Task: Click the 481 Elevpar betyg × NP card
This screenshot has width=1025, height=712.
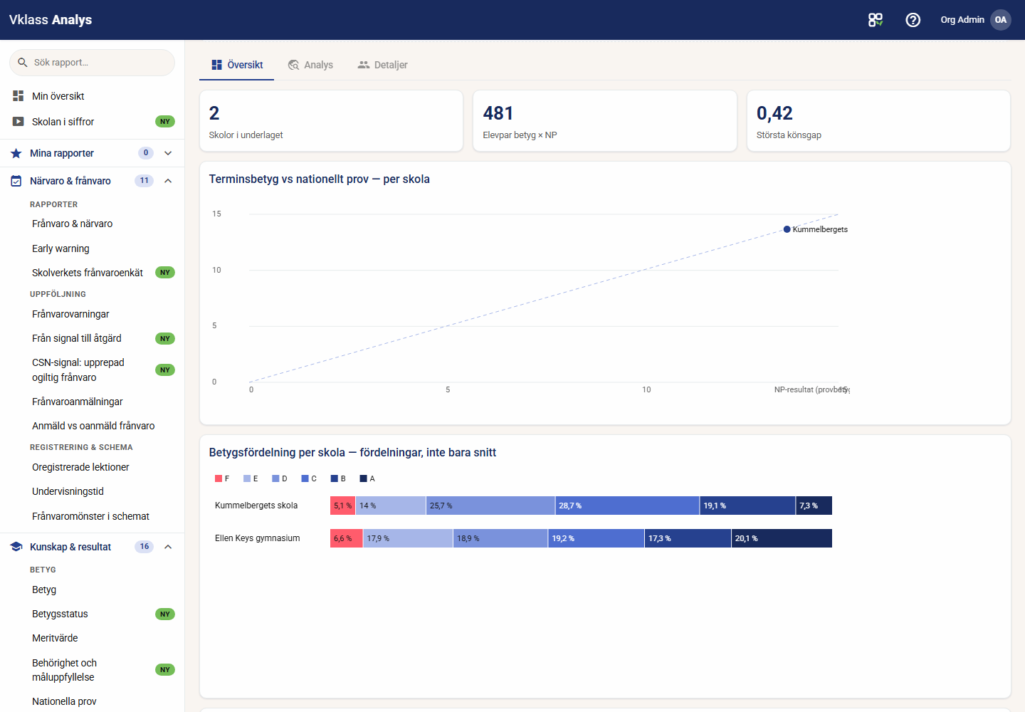Action: click(605, 121)
